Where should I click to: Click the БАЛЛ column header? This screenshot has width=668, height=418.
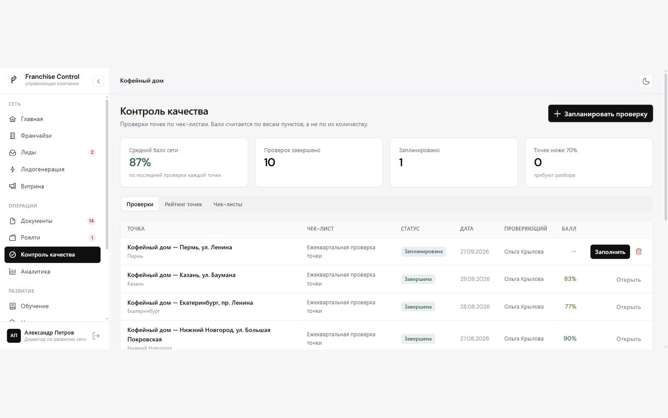569,229
